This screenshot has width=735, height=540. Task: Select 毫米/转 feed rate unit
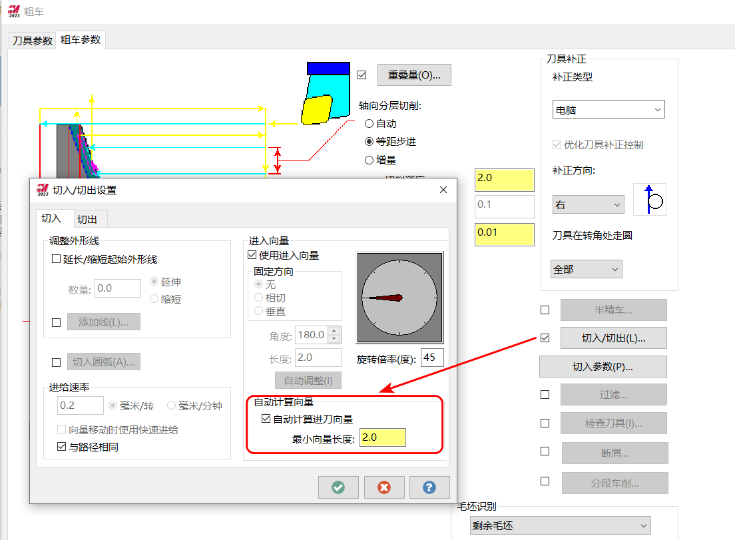coord(113,405)
